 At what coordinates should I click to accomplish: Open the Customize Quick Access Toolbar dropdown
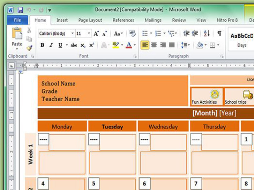[50, 10]
